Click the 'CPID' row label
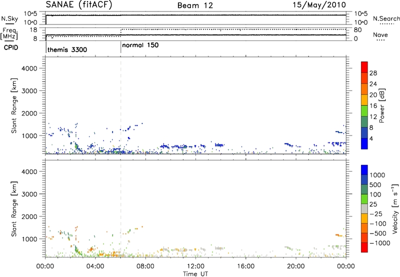The height and width of the screenshot is (277, 400). coord(11,47)
